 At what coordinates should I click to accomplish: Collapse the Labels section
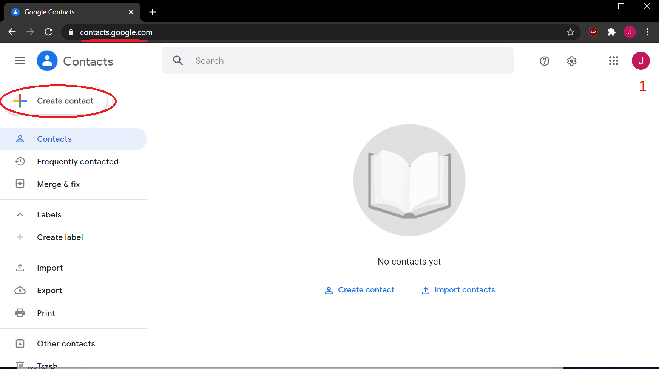[x=20, y=214]
